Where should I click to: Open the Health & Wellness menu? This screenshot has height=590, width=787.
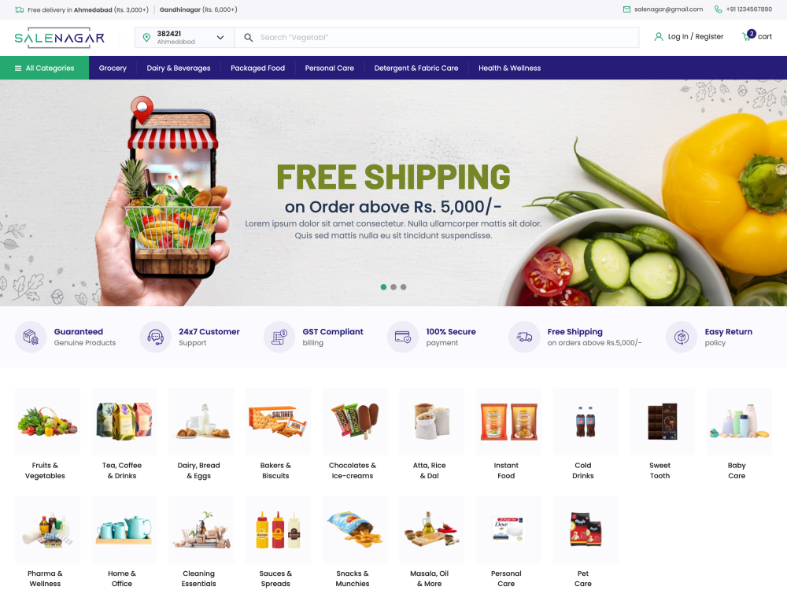pos(509,68)
